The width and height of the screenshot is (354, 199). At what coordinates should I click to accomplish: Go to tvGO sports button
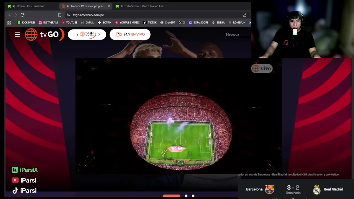pos(87,35)
